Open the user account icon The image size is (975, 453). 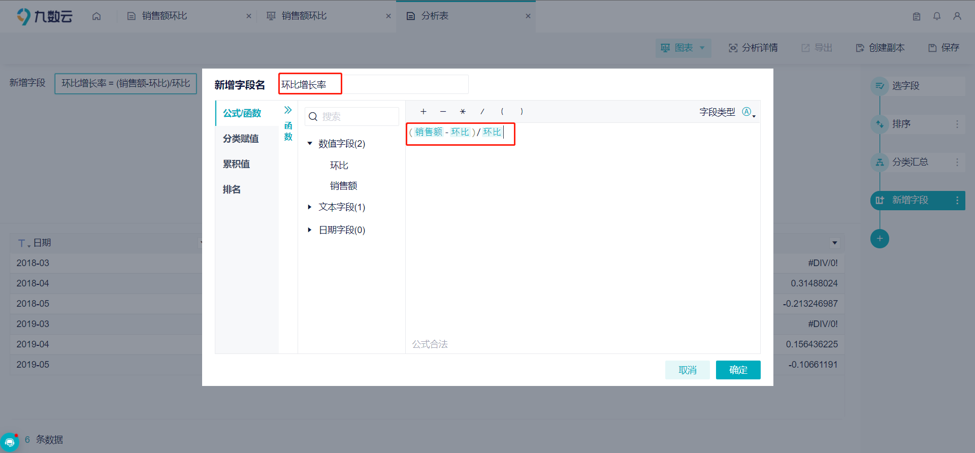(957, 16)
